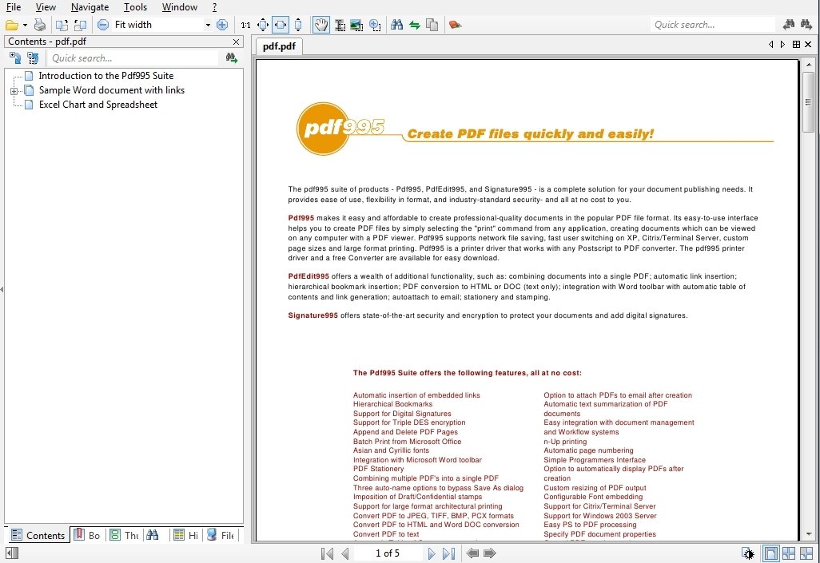The image size is (820, 563).
Task: Click the Contents panel Quick search box
Action: pyautogui.click(x=134, y=58)
